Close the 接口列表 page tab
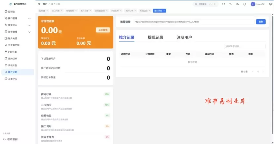This screenshot has width=274, height=144. (62, 11)
